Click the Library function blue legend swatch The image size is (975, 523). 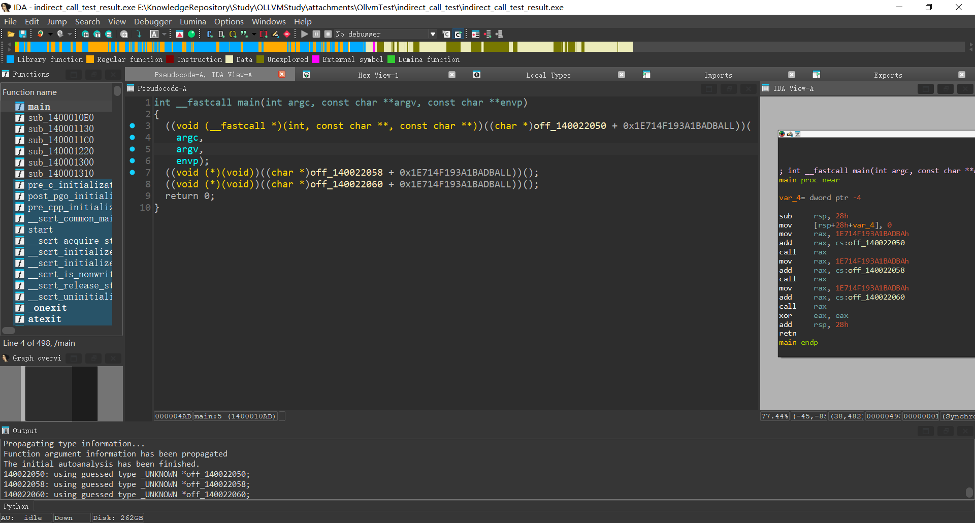click(10, 59)
